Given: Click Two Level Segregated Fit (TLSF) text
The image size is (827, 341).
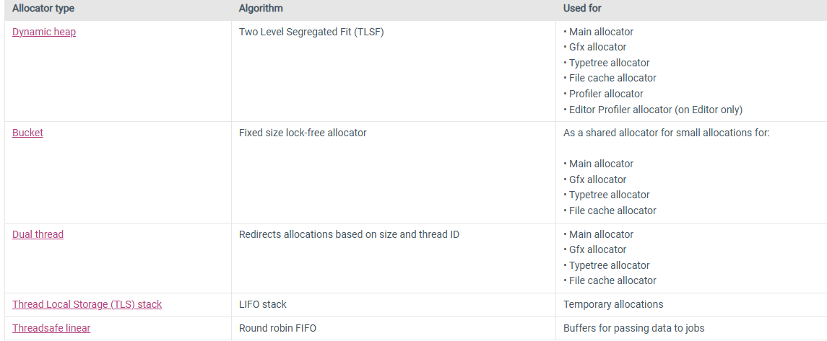Looking at the screenshot, I should (311, 32).
